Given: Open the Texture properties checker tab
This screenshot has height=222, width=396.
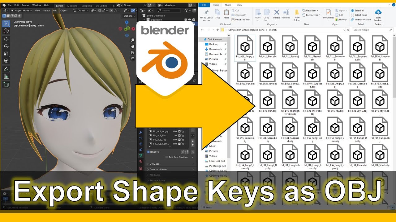Looking at the screenshot, I should pyautogui.click(x=141, y=169).
